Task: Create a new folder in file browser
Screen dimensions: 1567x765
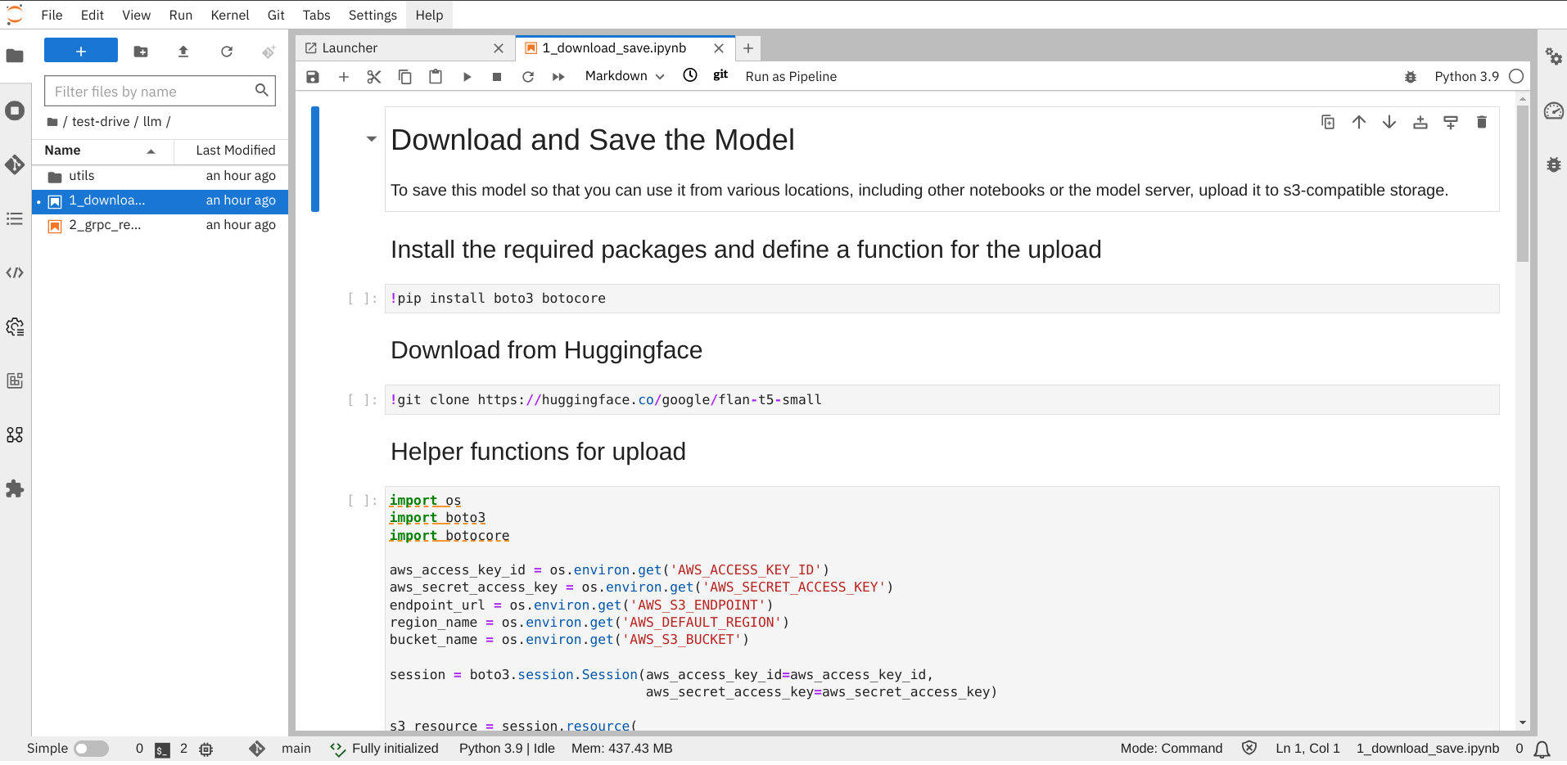Action: [x=141, y=52]
